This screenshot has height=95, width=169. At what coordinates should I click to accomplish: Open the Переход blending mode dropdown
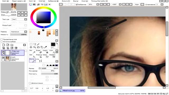(26, 32)
